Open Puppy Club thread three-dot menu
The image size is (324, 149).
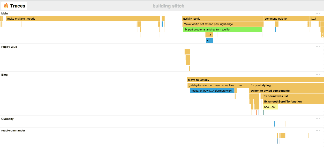(x=318, y=47)
